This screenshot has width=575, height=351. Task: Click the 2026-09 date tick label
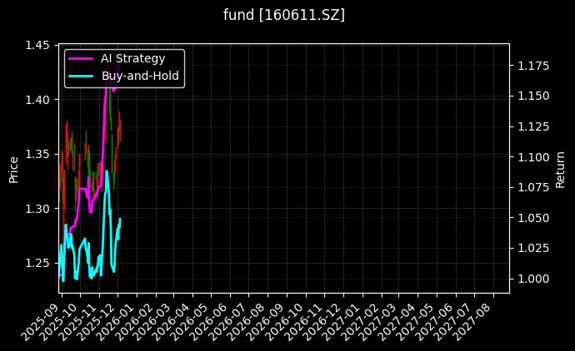[x=266, y=322]
